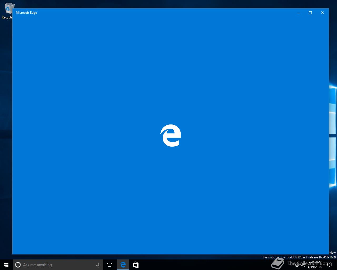Open the Action Center notification icon

[x=329, y=265]
